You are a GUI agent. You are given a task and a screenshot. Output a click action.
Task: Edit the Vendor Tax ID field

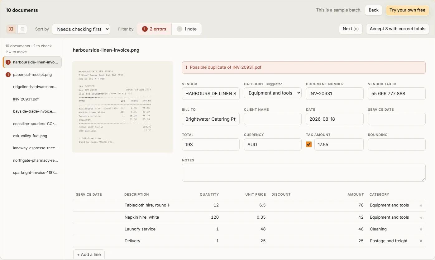pyautogui.click(x=397, y=94)
